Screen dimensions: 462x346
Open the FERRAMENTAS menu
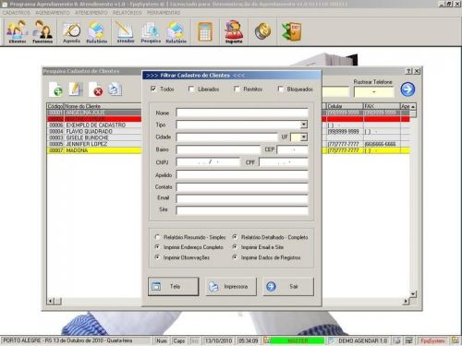[x=164, y=13]
